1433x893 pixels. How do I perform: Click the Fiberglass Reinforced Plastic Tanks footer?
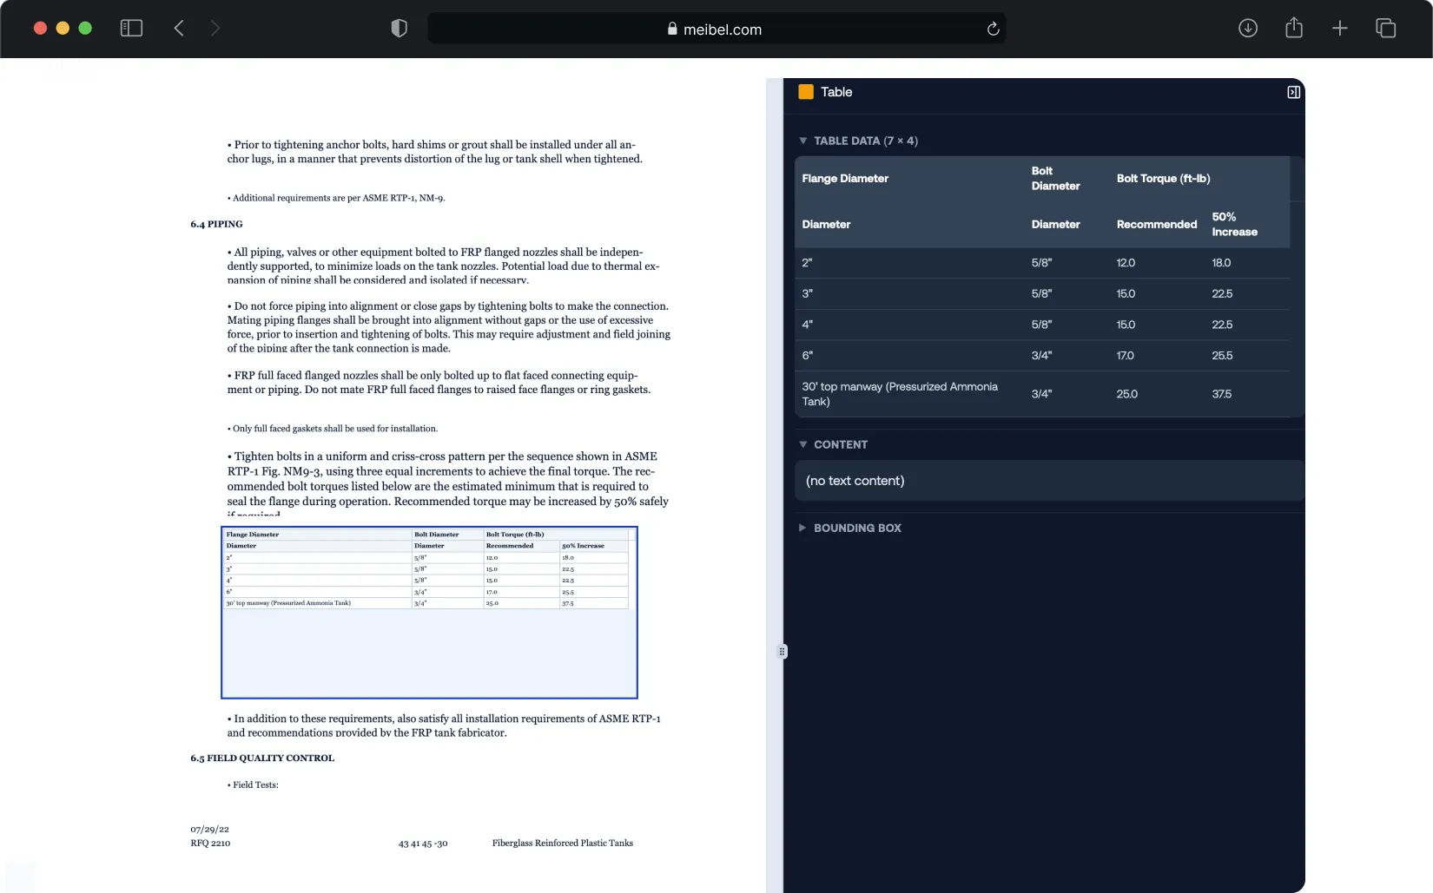coord(563,843)
